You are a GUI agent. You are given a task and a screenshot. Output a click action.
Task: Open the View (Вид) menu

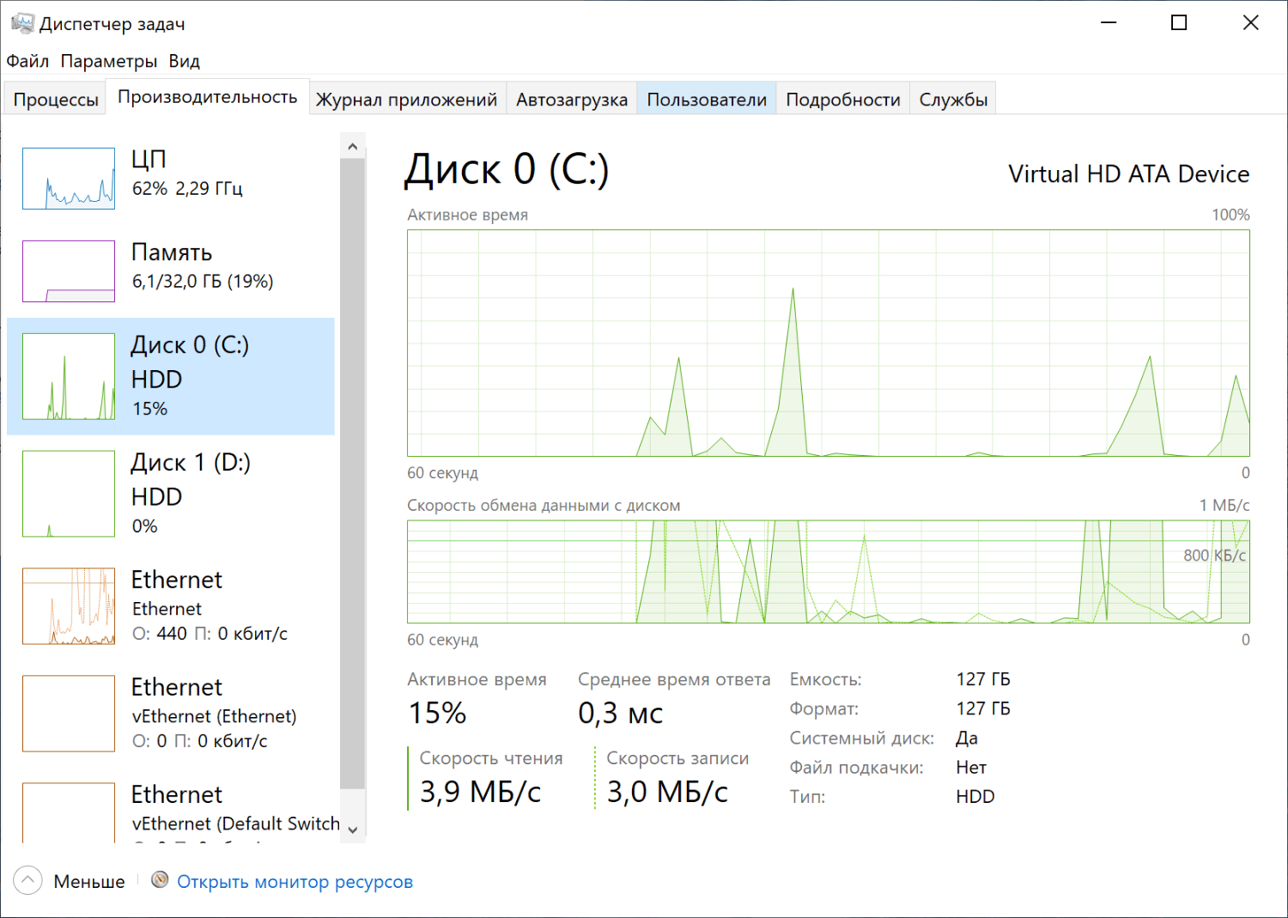tap(184, 61)
